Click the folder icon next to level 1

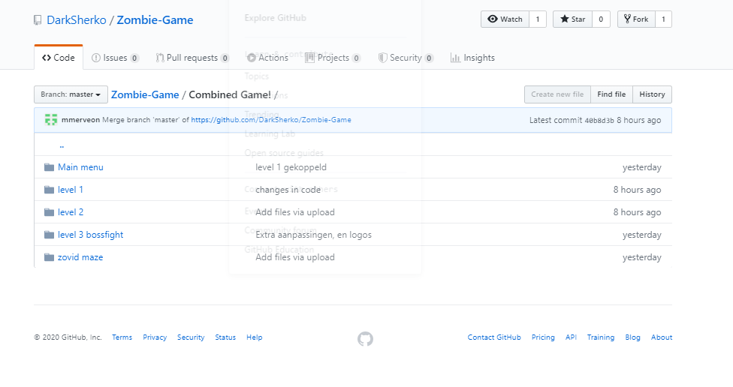(49, 190)
